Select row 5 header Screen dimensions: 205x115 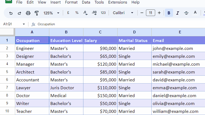click(x=7, y=72)
